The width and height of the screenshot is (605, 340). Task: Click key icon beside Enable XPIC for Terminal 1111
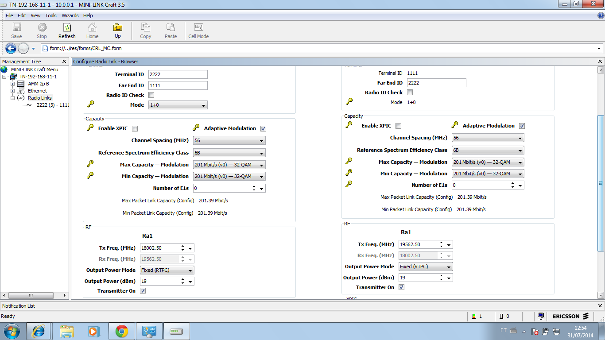click(349, 125)
